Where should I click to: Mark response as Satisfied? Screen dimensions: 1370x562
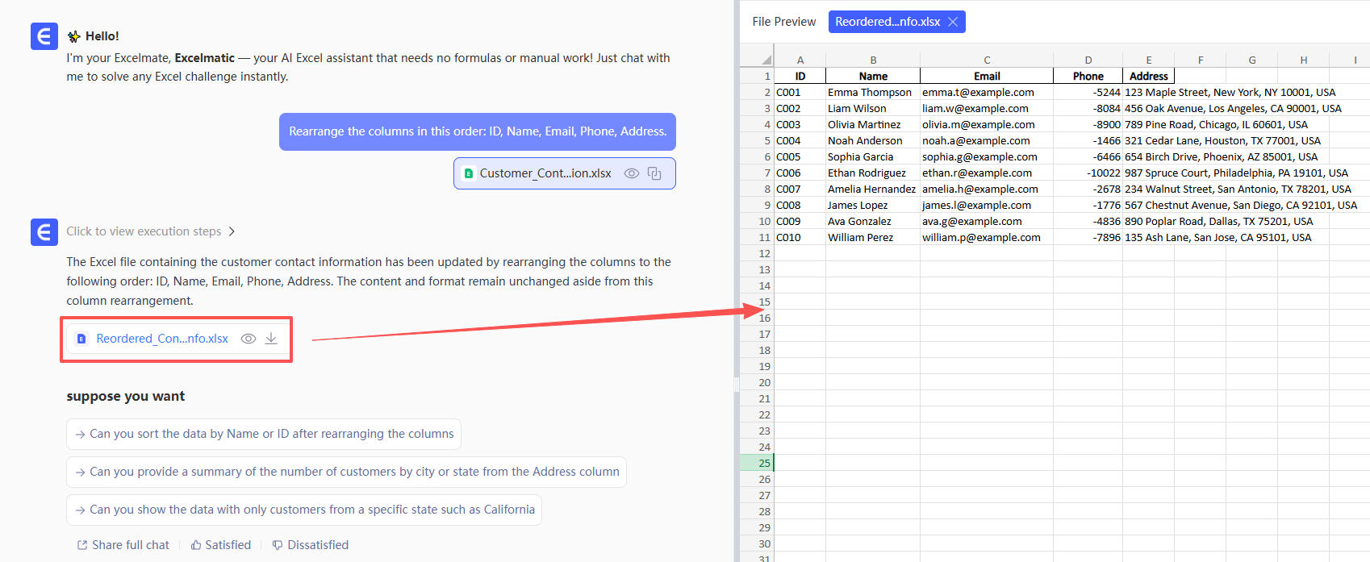coord(220,545)
